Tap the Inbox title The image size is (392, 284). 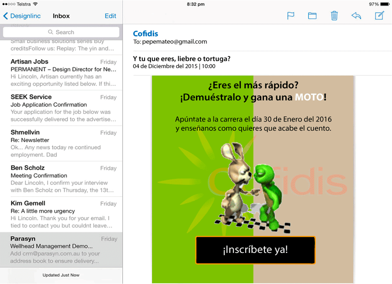[61, 16]
